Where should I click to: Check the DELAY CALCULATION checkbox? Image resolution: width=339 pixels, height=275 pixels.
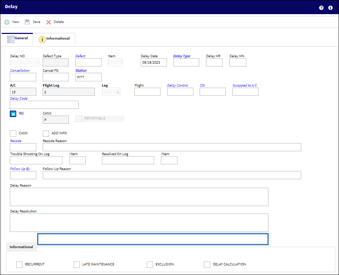point(207,265)
